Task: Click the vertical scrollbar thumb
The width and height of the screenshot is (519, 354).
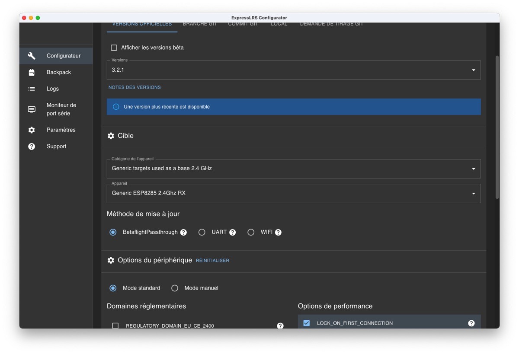Action: coord(497,127)
